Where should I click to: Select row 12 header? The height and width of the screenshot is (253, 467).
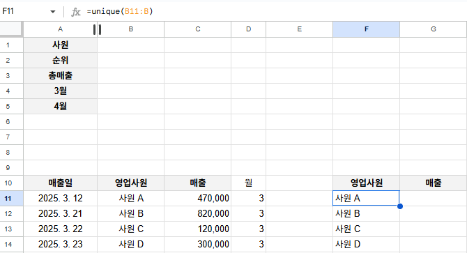[11, 214]
